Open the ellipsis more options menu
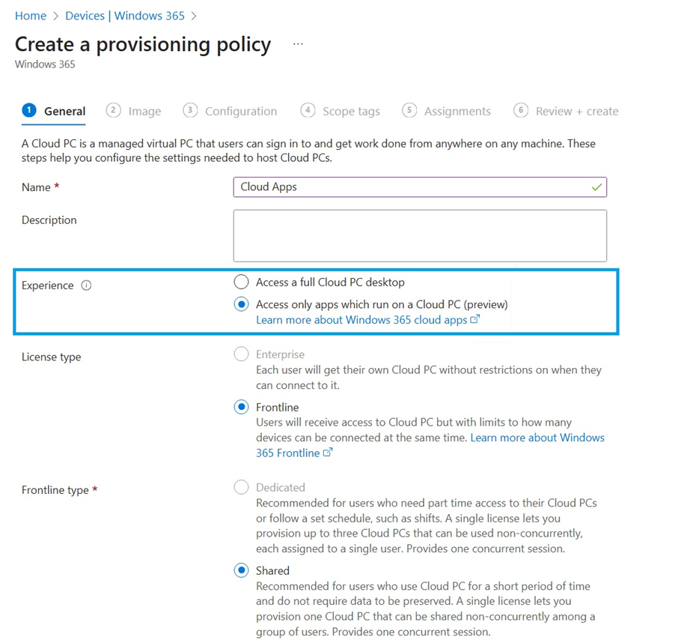Viewport: 684px width, 643px height. coord(298,44)
